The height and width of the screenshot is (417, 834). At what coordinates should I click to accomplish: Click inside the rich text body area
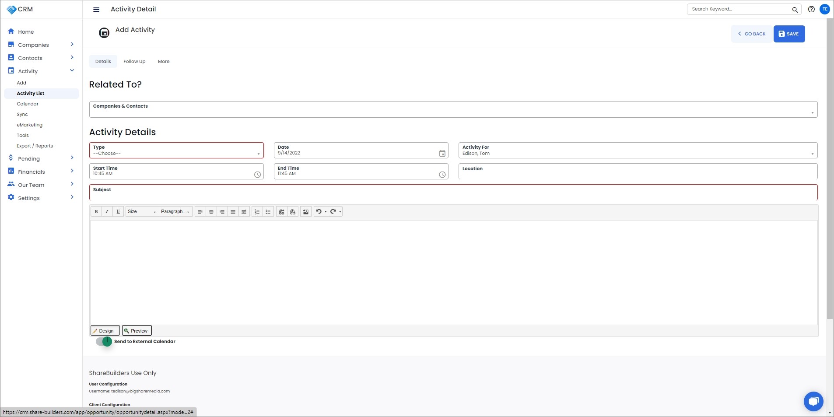coord(454,272)
